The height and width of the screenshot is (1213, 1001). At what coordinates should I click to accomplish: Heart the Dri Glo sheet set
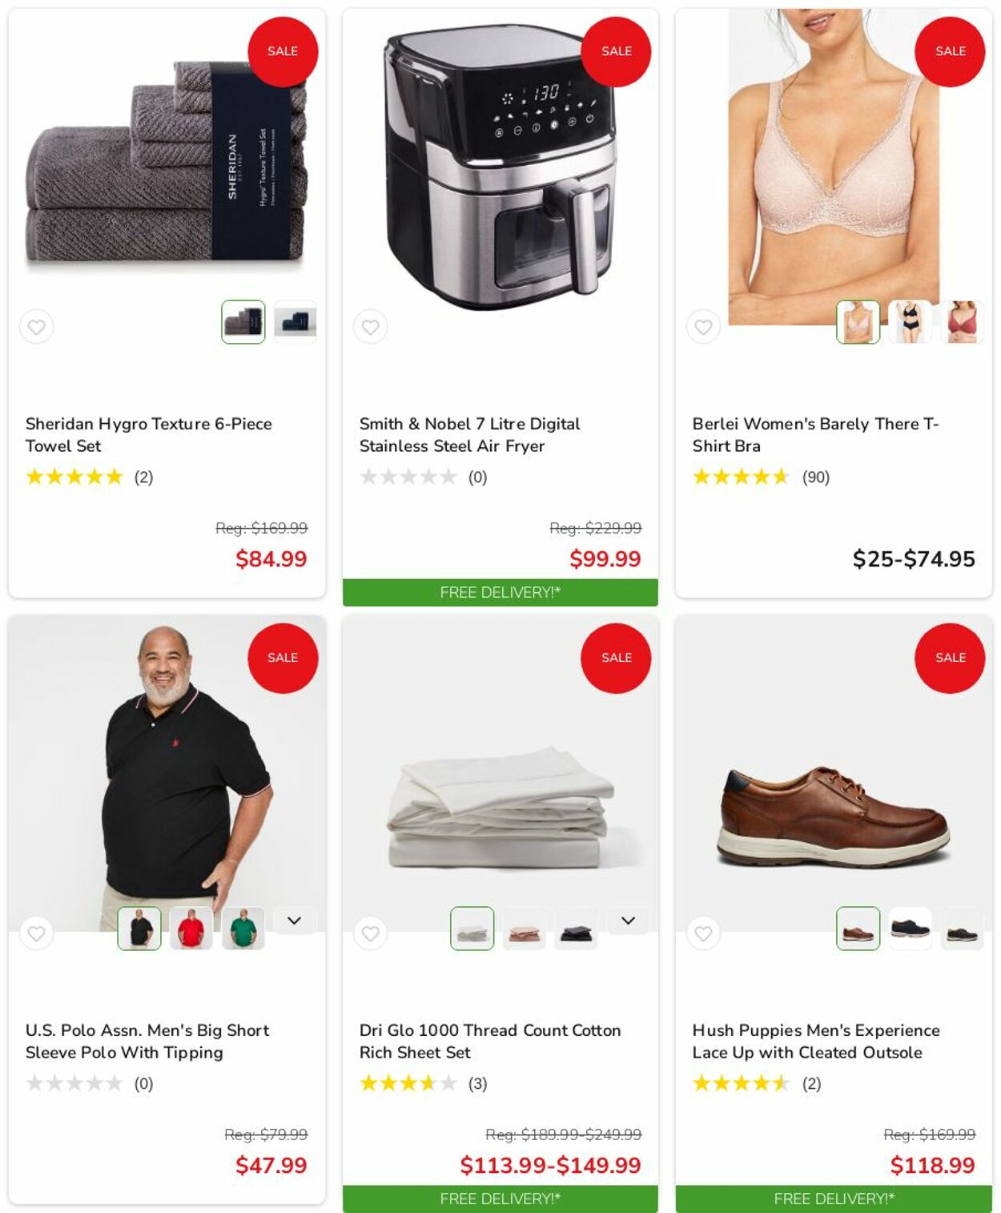tap(370, 933)
